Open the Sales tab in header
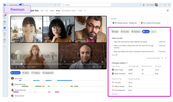This screenshot has height=102, width=173. 80,11
